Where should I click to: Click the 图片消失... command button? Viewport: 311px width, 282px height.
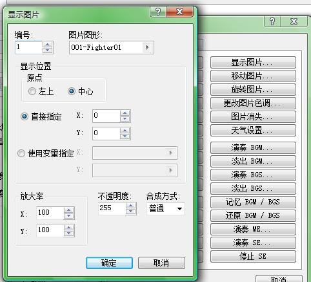[253, 116]
